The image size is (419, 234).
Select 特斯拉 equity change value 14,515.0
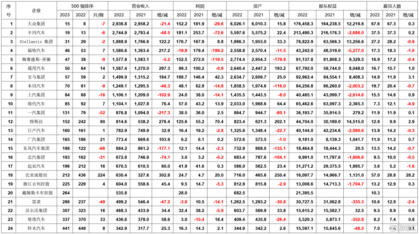point(355,122)
